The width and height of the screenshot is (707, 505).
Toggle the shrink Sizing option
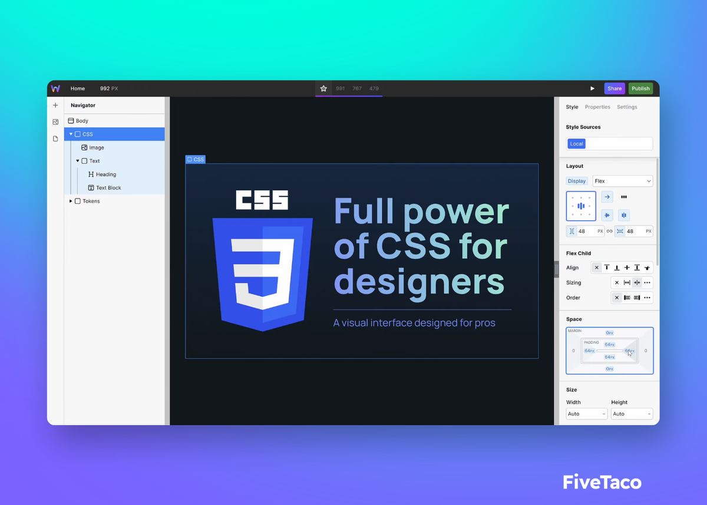tap(637, 282)
